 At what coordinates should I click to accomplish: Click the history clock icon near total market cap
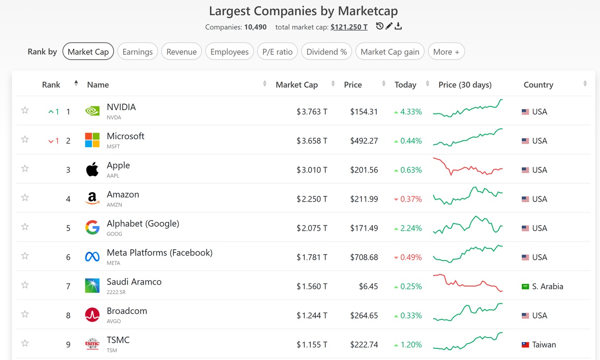[380, 26]
